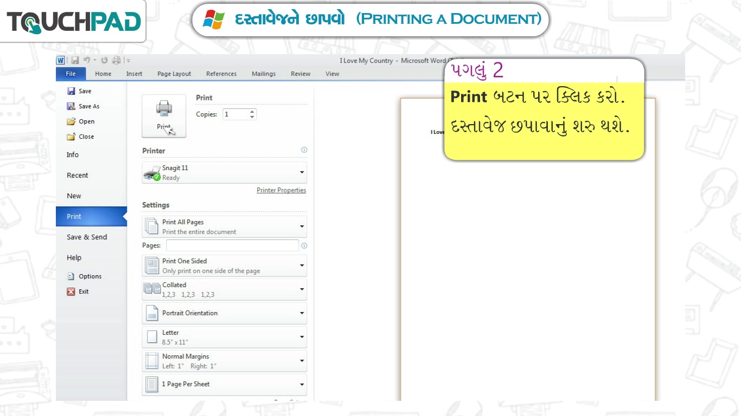Click the Touchpad logo
This screenshot has width=741, height=416.
[x=73, y=21]
